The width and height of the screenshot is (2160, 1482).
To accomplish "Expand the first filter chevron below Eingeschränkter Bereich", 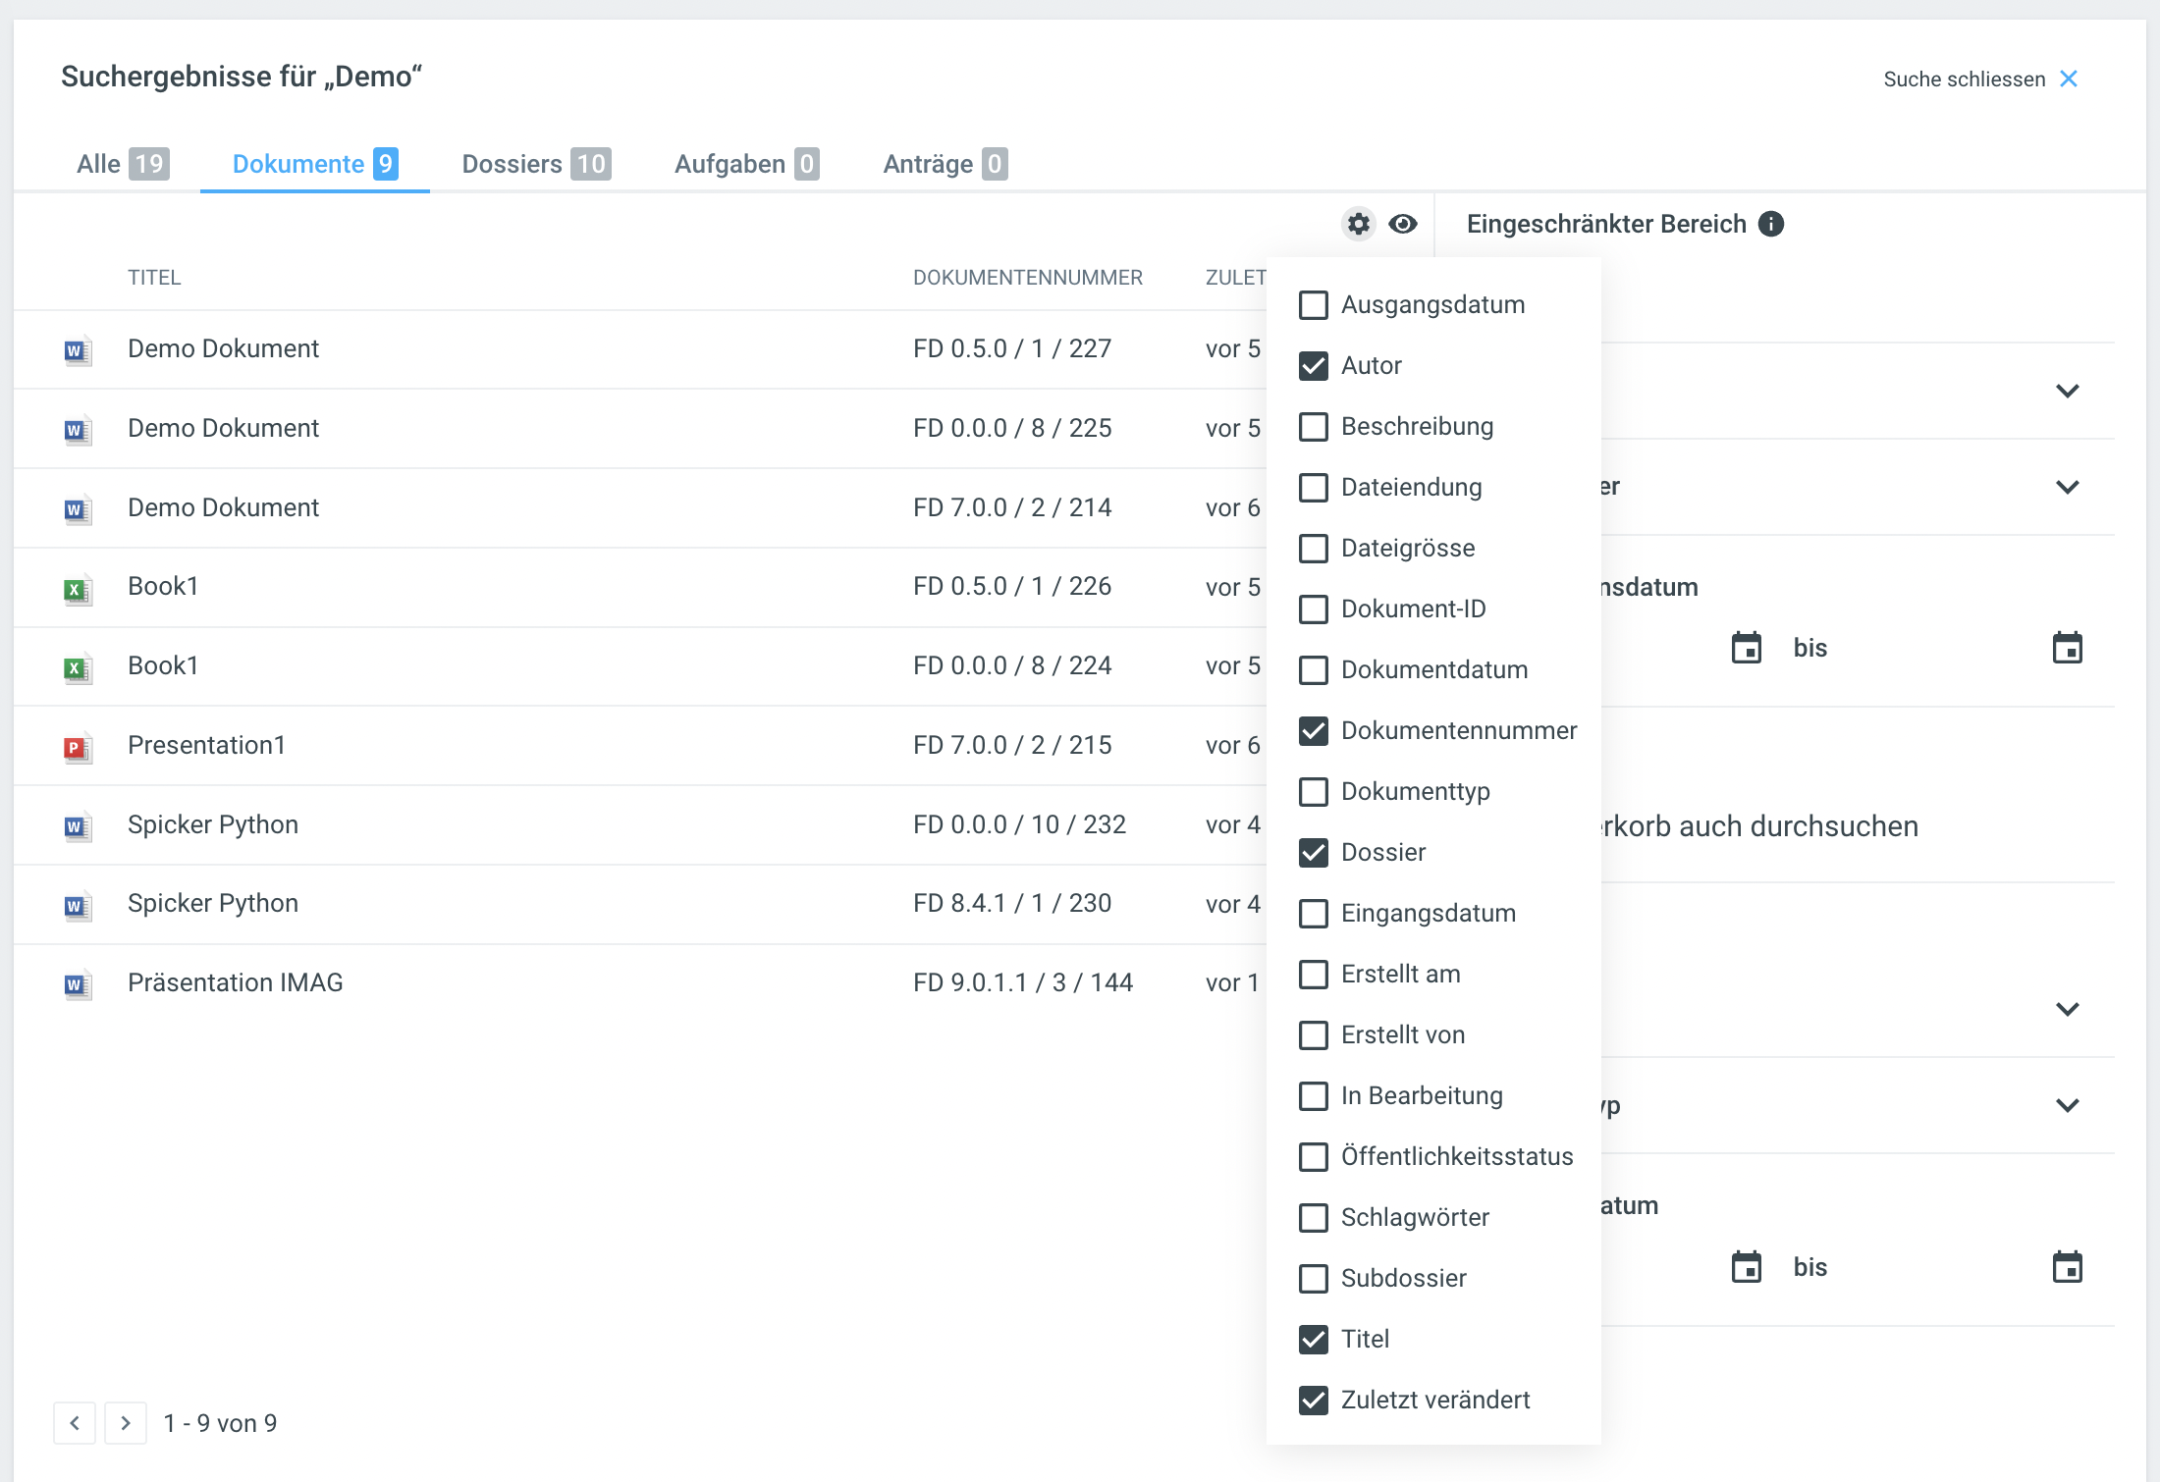I will click(2067, 391).
